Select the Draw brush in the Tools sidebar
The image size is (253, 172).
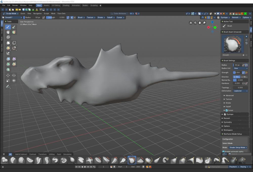pyautogui.click(x=8, y=27)
